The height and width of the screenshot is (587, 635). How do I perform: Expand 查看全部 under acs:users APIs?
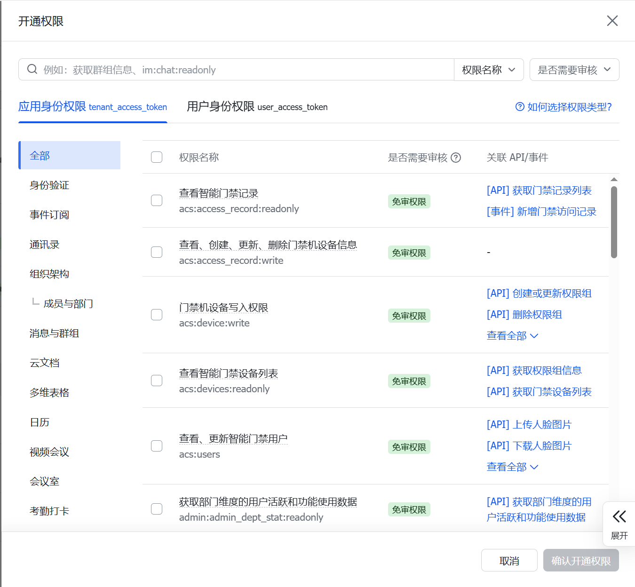512,467
